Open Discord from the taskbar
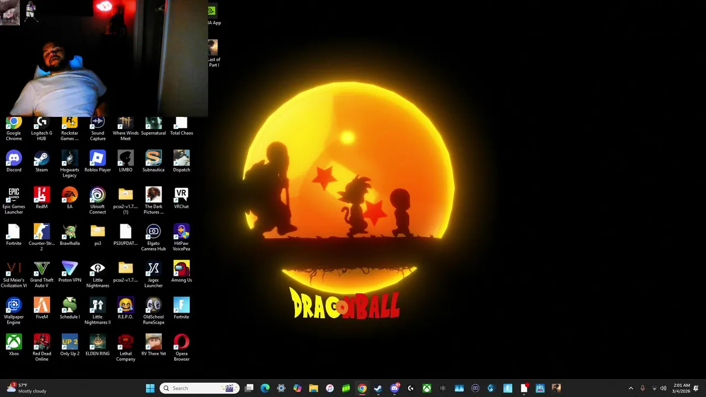The width and height of the screenshot is (706, 397). click(x=394, y=388)
